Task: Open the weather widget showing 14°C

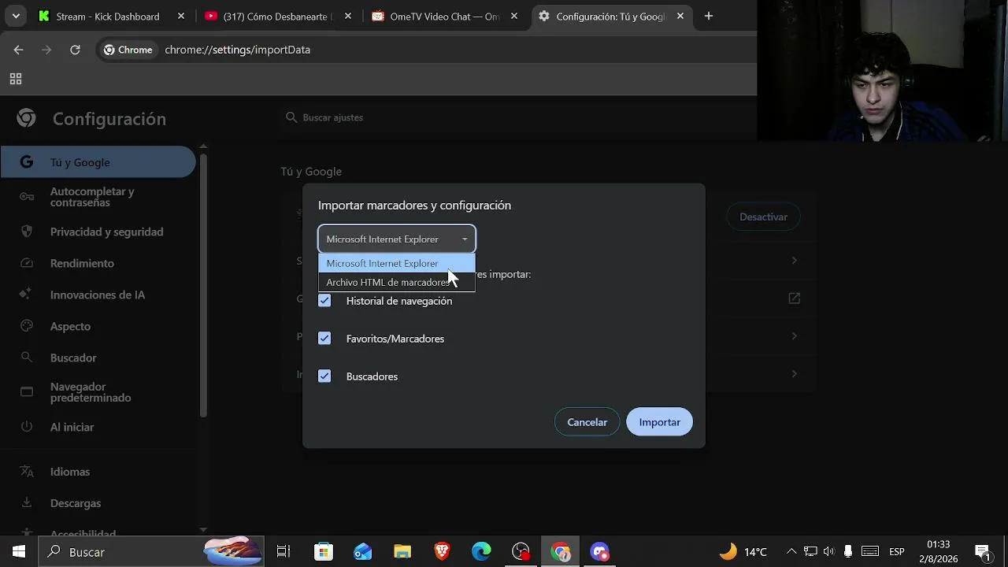Action: click(743, 551)
